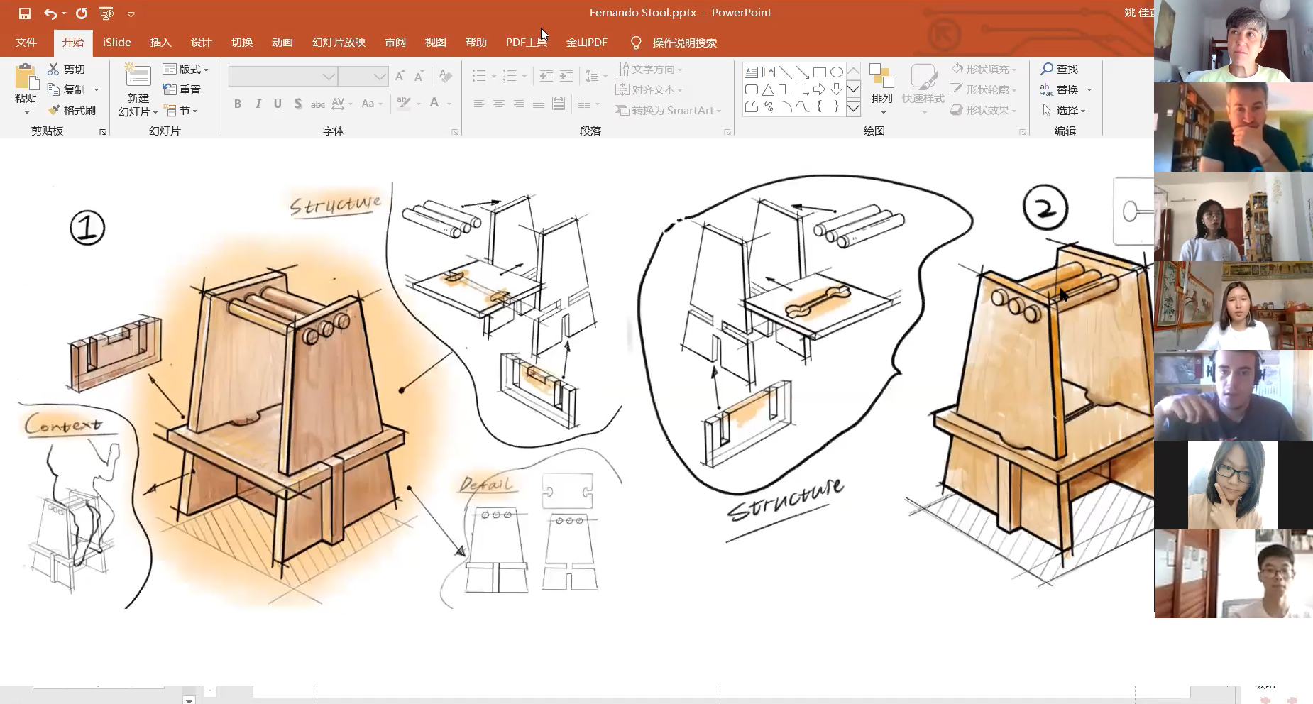Pick the rectangle shape in shapes gallery
The image size is (1313, 704).
coord(819,72)
